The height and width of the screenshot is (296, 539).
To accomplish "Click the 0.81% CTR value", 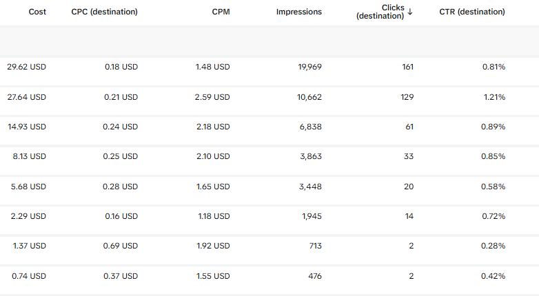I will pos(494,67).
